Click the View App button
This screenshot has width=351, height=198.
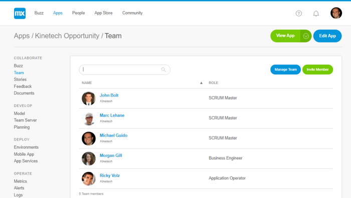(285, 36)
